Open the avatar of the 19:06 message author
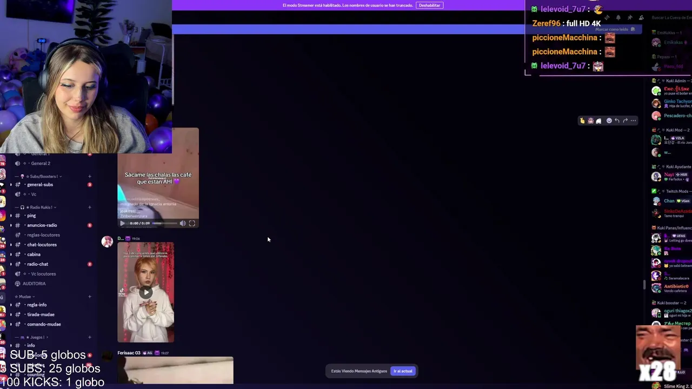692x389 pixels. (107, 242)
